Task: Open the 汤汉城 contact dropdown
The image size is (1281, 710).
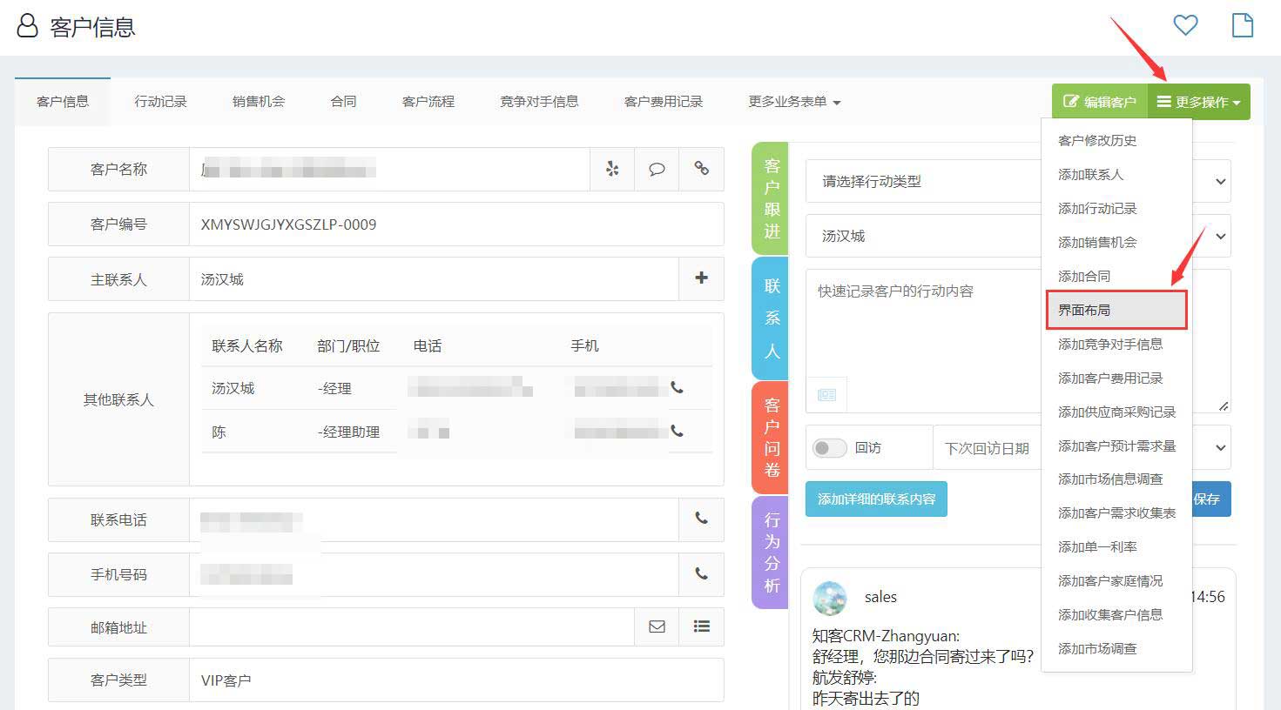Action: pos(923,237)
